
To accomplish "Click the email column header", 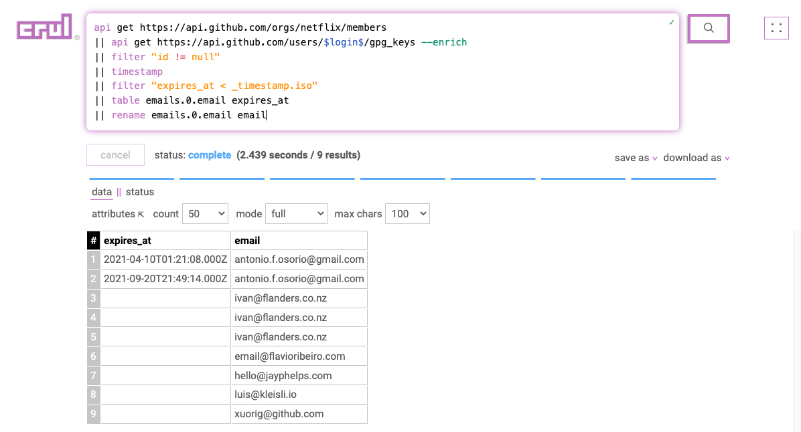I will click(x=299, y=240).
